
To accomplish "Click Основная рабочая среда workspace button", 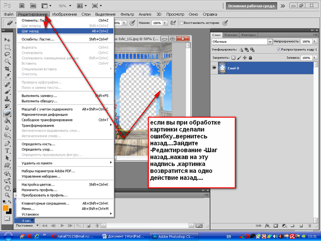I will tap(251, 6).
